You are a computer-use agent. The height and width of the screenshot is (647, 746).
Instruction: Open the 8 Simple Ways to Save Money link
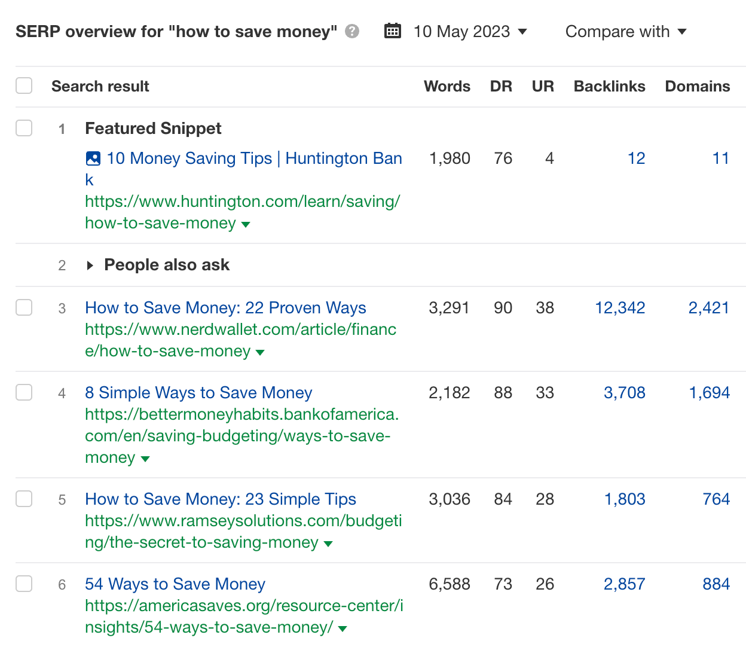tap(198, 393)
